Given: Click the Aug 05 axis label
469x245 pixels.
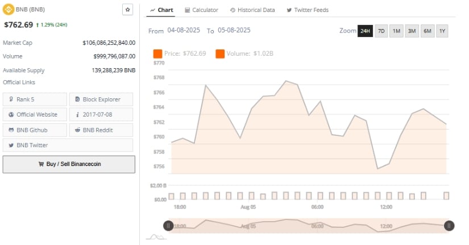Looking at the screenshot, I should (248, 207).
